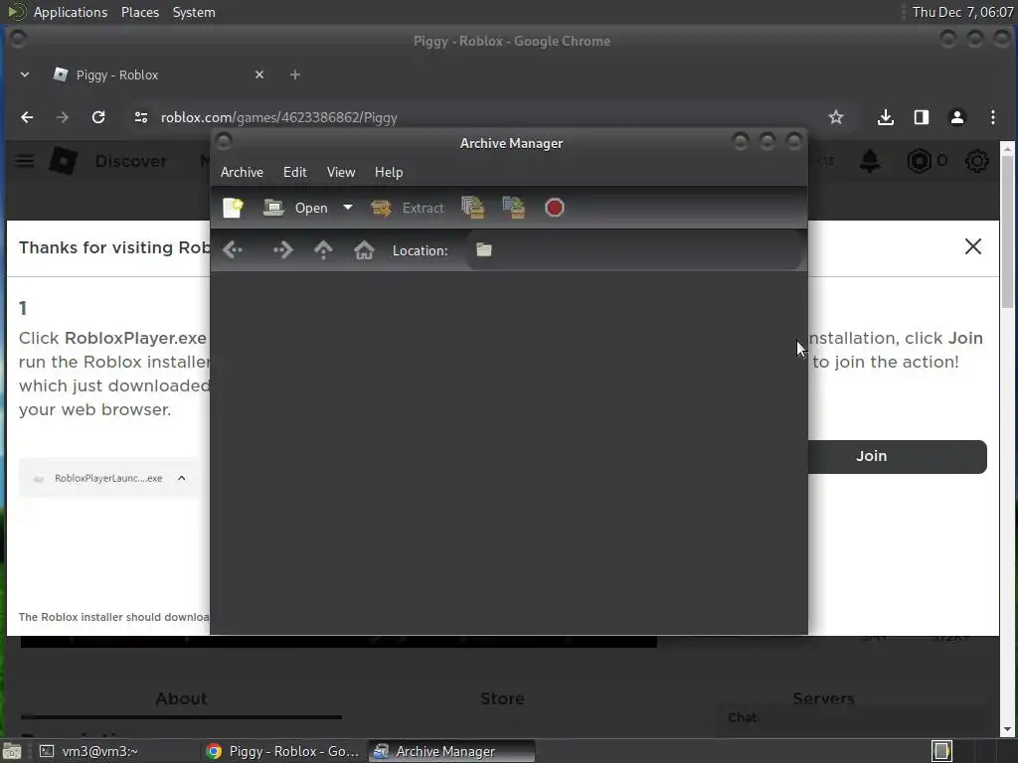Image resolution: width=1018 pixels, height=763 pixels.
Task: Go up one level in archive
Action: click(x=323, y=249)
